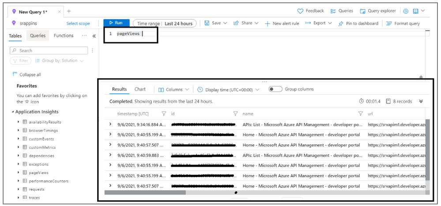The image size is (441, 206).
Task: Click the Filter button in sidebar
Action: (x=20, y=61)
